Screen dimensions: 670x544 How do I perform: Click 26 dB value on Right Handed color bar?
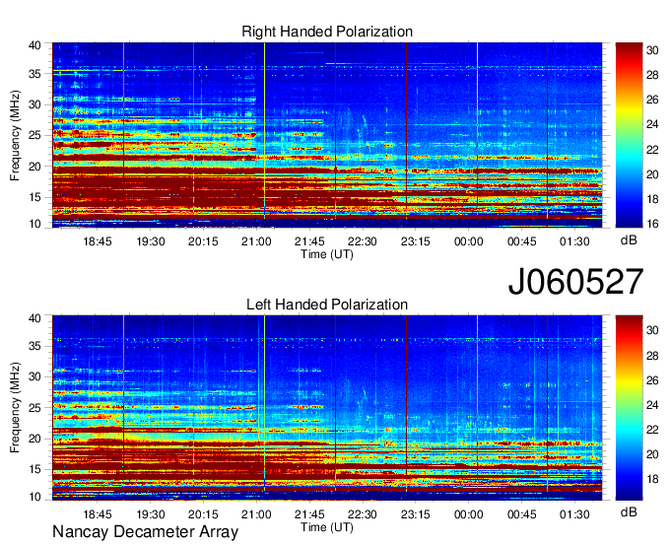click(652, 100)
